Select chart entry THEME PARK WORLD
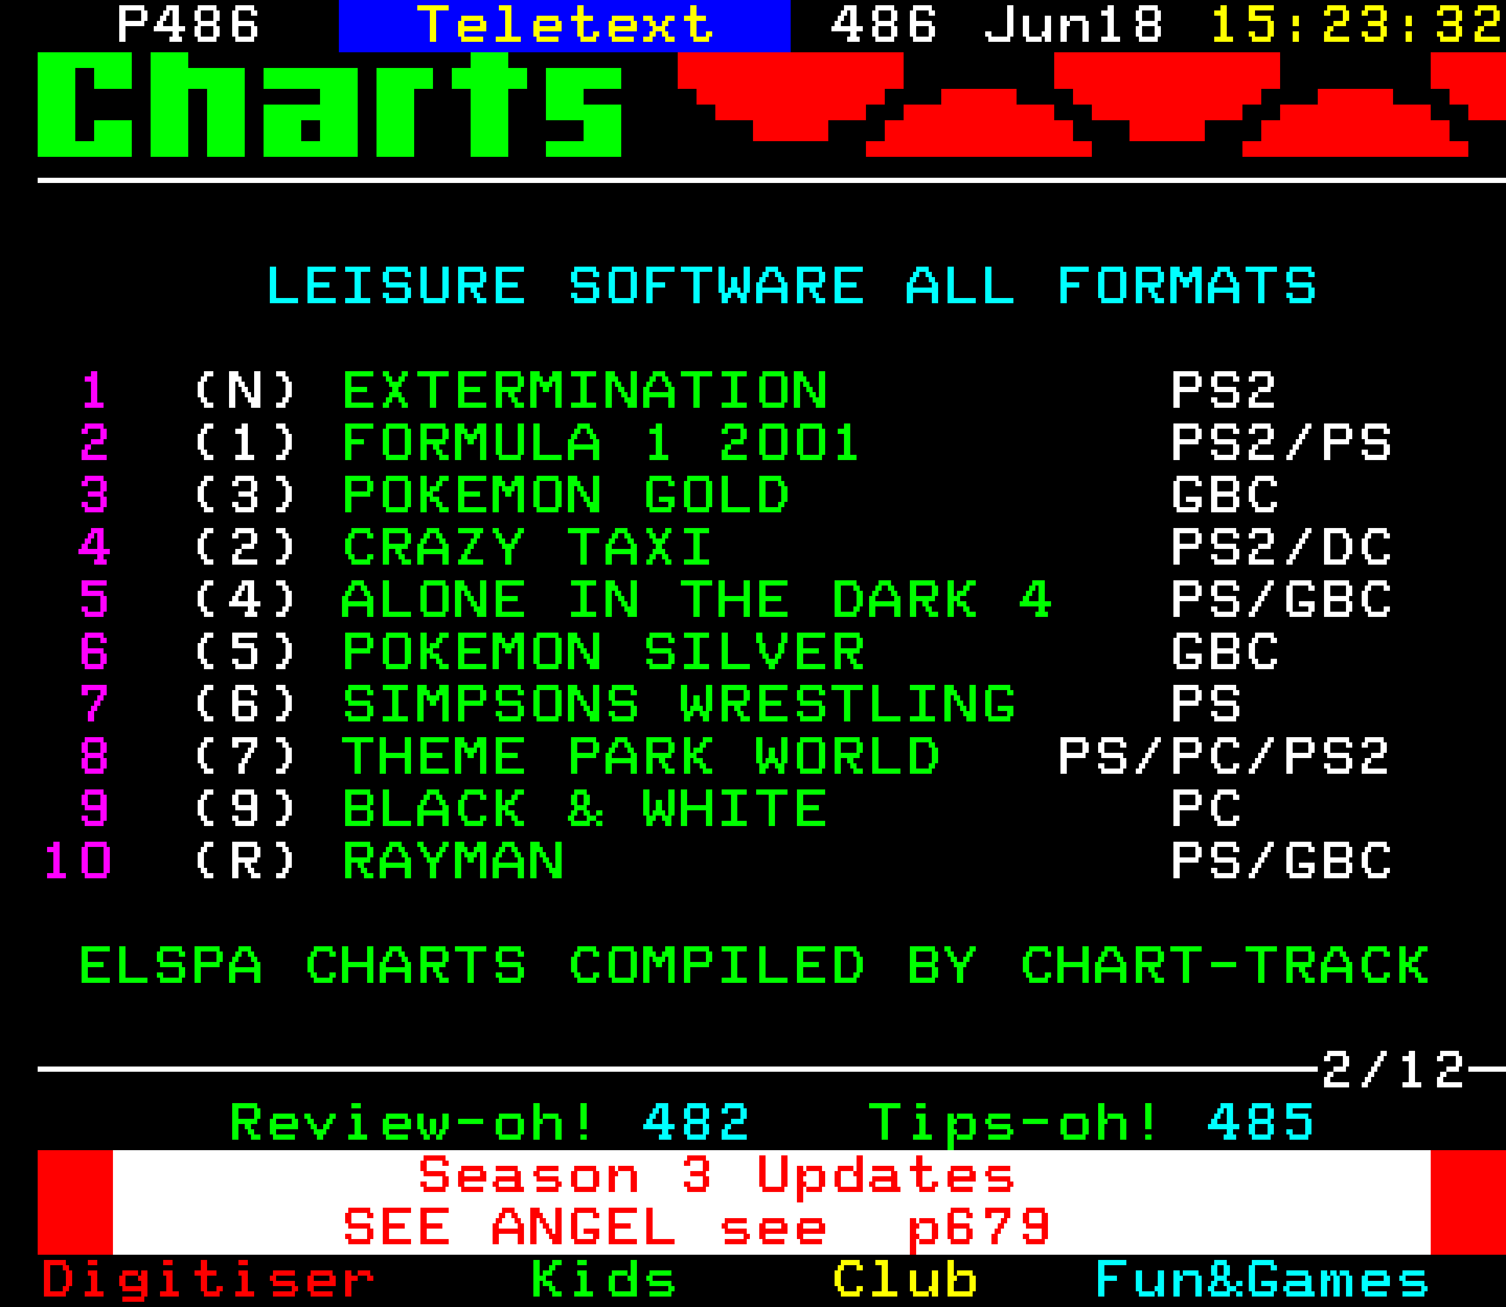This screenshot has height=1307, width=1506. [642, 756]
